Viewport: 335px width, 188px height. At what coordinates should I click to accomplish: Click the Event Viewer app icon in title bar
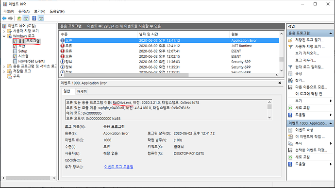[x=5, y=4]
